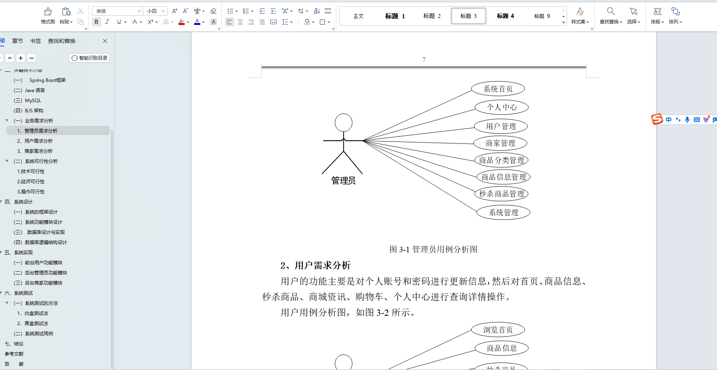Click the Chinese layout (character scaling) icon
Image resolution: width=717 pixels, height=370 pixels.
point(285,11)
